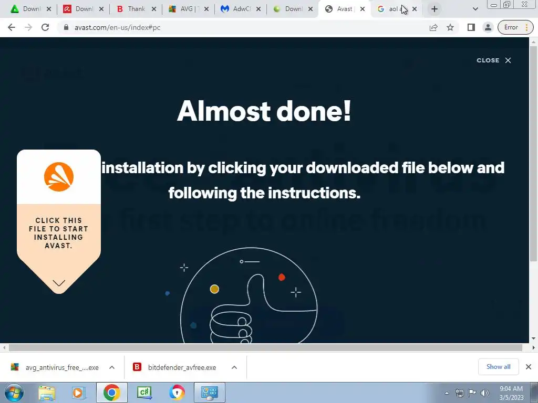Close the Almost done overlay
The image size is (538, 403).
pos(494,60)
